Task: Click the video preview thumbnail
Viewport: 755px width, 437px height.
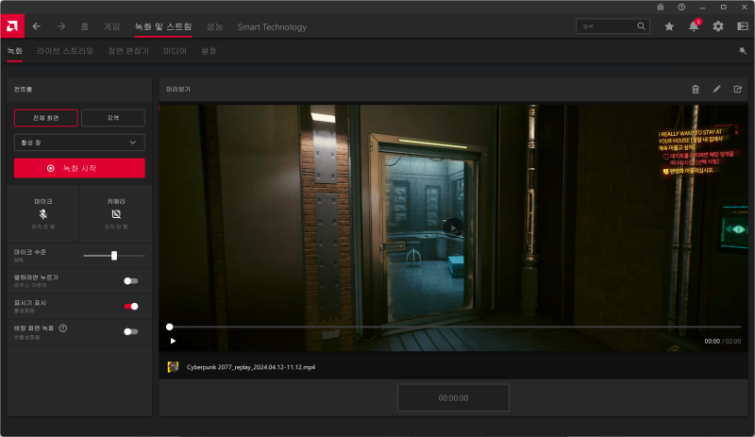Action: pyautogui.click(x=454, y=227)
